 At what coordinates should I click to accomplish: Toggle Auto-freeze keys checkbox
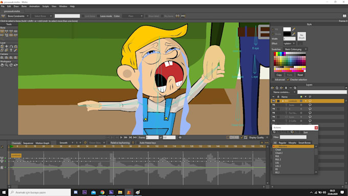click(138, 143)
